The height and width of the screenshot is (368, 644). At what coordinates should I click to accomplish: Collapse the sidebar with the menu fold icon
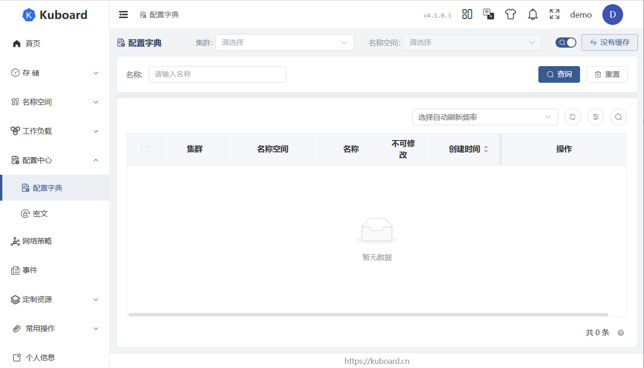[x=123, y=15]
